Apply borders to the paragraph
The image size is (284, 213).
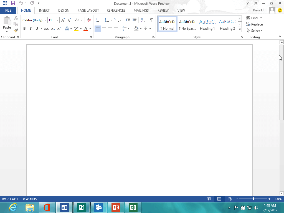[145, 29]
